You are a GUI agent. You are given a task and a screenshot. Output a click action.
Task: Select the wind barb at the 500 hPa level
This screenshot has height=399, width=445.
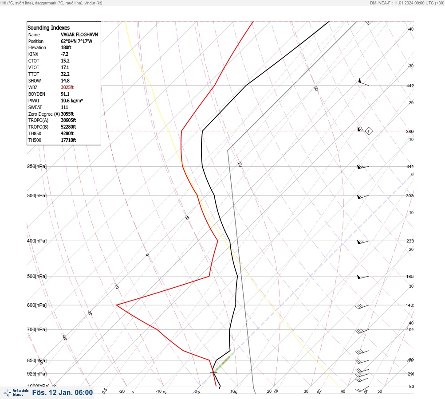(x=363, y=277)
